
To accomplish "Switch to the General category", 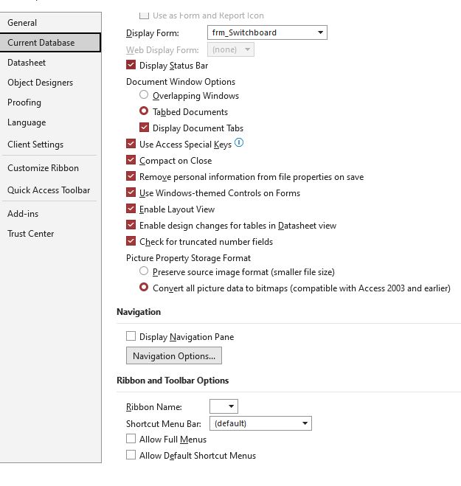I will (22, 23).
